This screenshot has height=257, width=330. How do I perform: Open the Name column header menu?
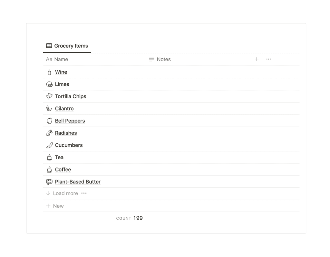[x=57, y=59]
